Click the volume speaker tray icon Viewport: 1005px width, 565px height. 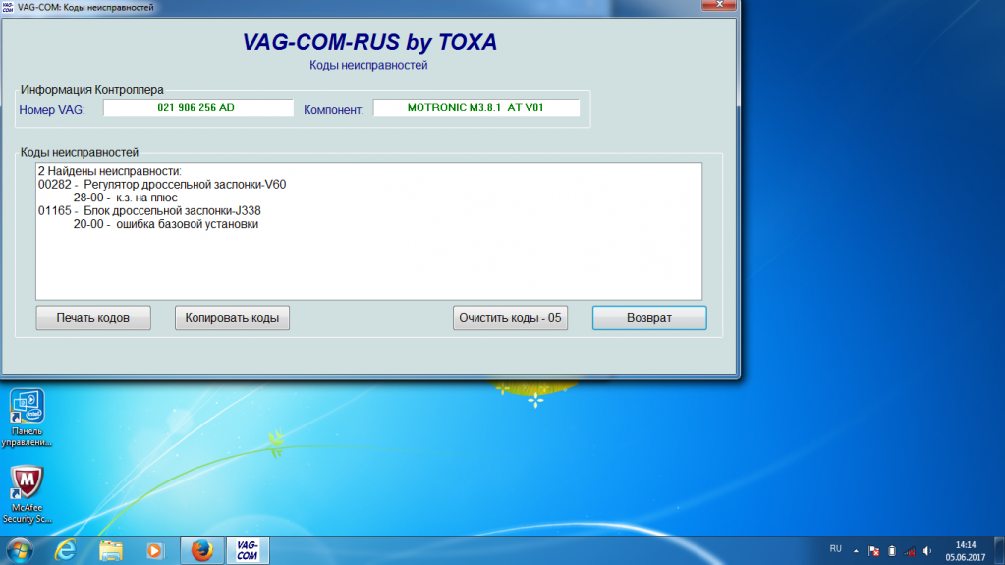(927, 550)
